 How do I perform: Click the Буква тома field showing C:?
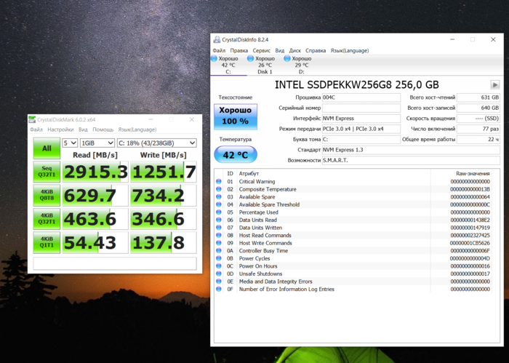pyautogui.click(x=361, y=139)
